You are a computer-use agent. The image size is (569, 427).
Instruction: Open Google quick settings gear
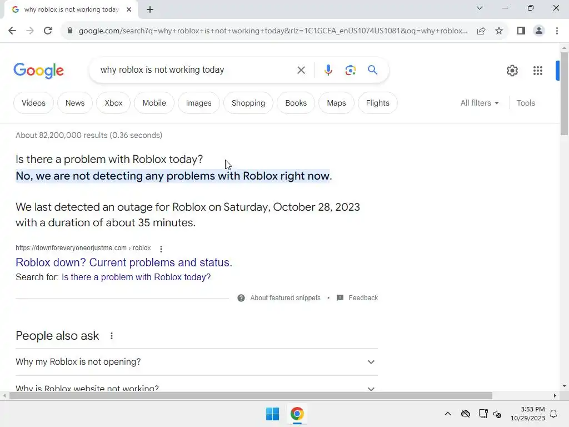coord(512,71)
